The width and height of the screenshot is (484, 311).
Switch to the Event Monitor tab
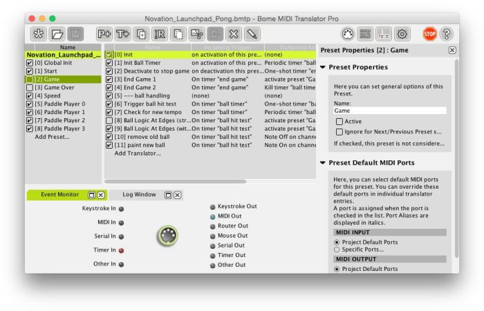pyautogui.click(x=60, y=195)
